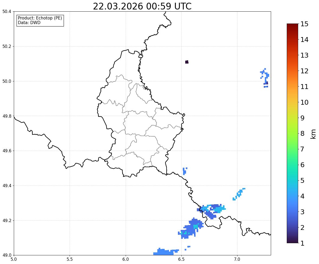Click the x-axis tick label 7.0
The image size is (319, 264).
pyautogui.click(x=237, y=259)
